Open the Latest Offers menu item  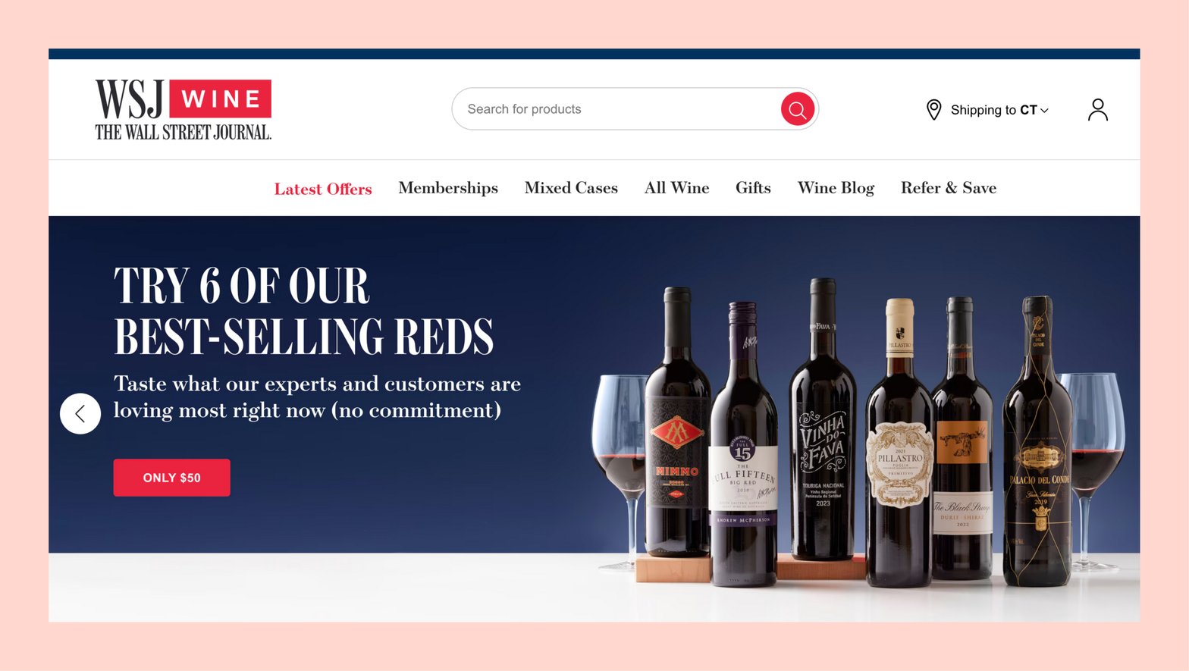[x=323, y=189]
